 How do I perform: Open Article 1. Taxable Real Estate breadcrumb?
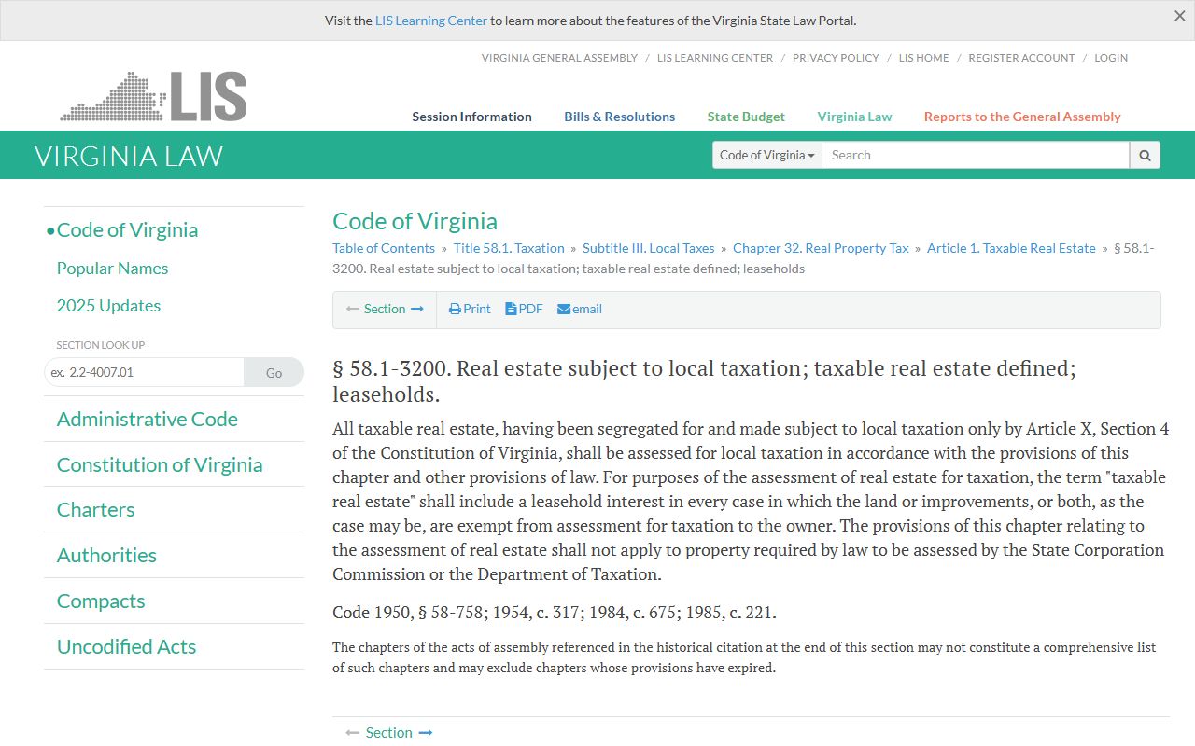[1011, 248]
